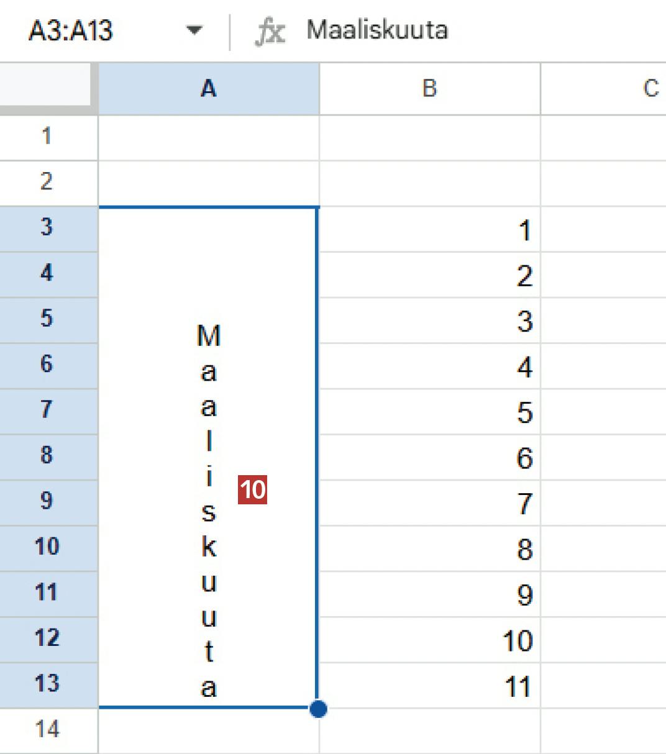This screenshot has width=666, height=754.
Task: Click the blue fill handle dot
Action: 318,708
